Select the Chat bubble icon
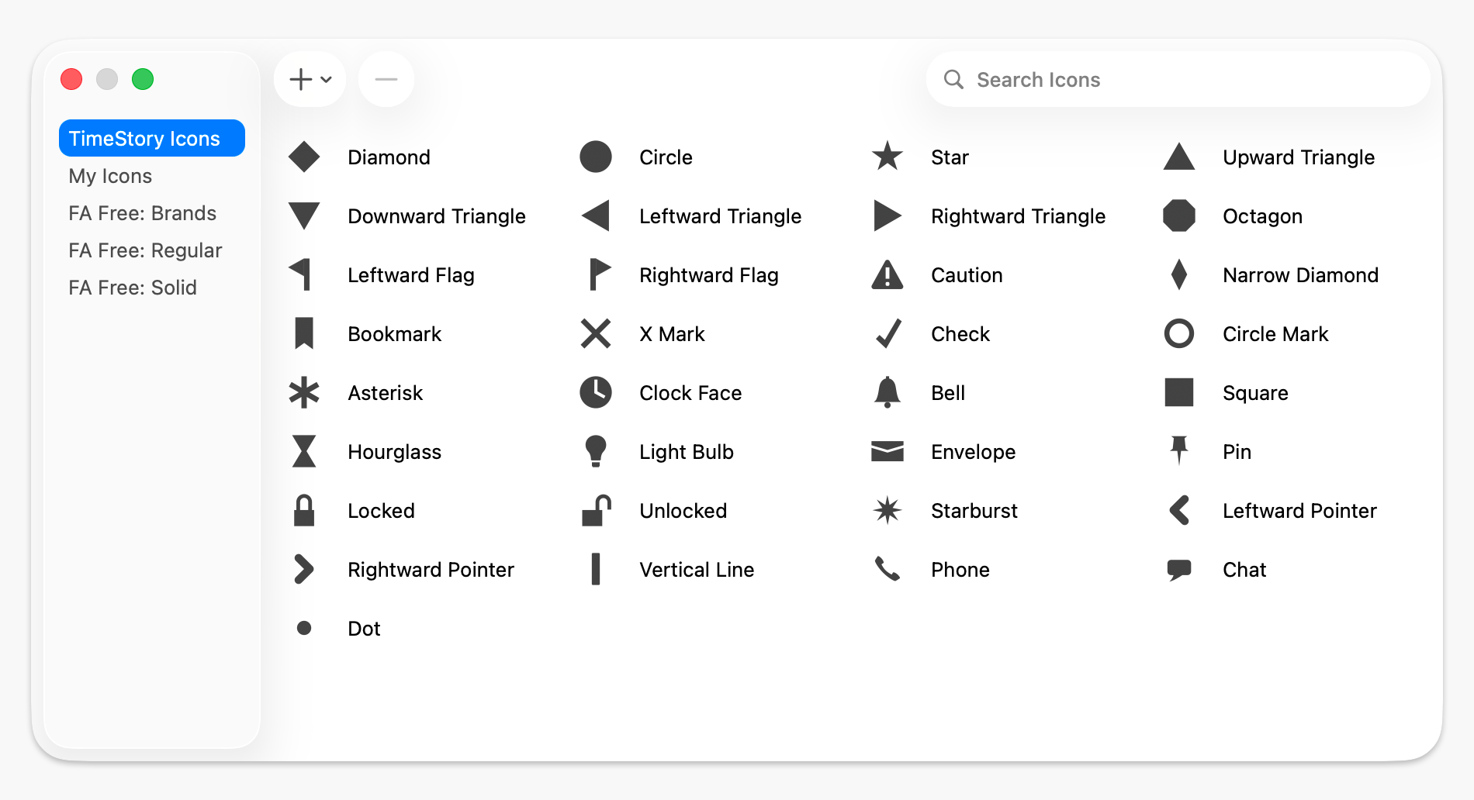The width and height of the screenshot is (1474, 800). pos(1179,569)
